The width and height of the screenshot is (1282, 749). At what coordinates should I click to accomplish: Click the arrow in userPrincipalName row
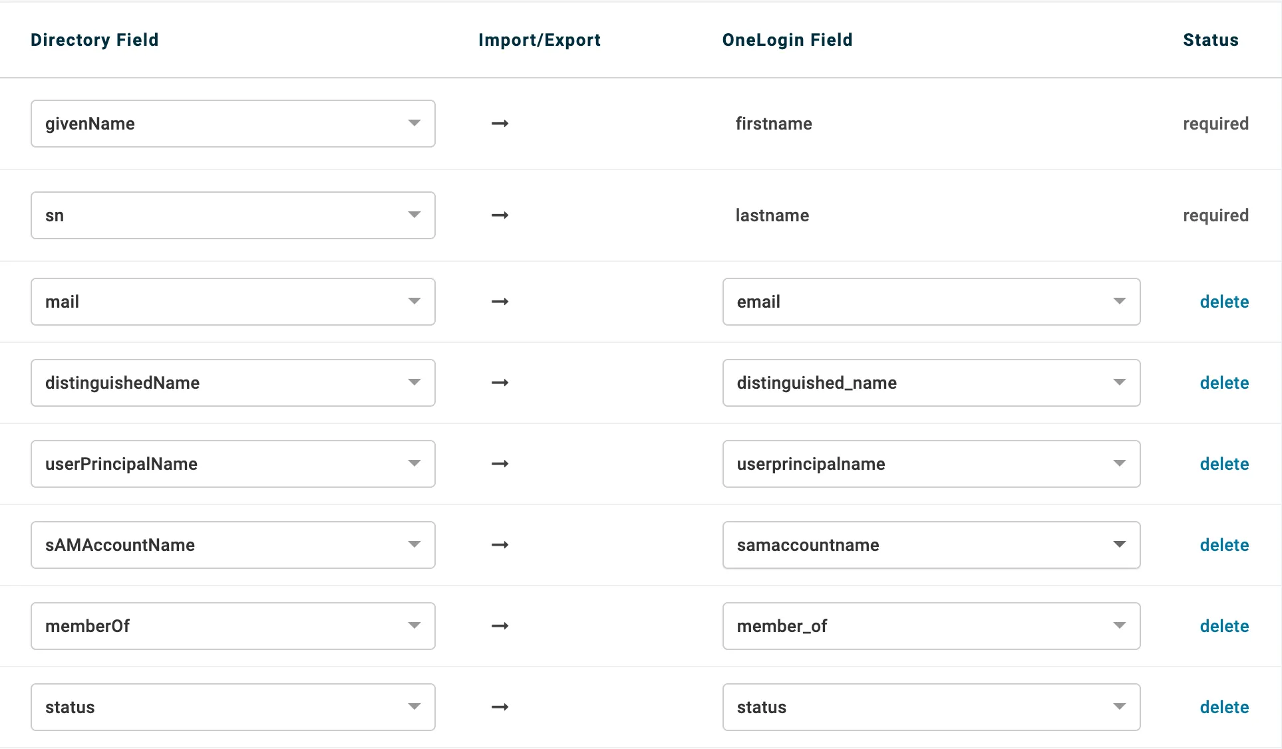(x=500, y=464)
